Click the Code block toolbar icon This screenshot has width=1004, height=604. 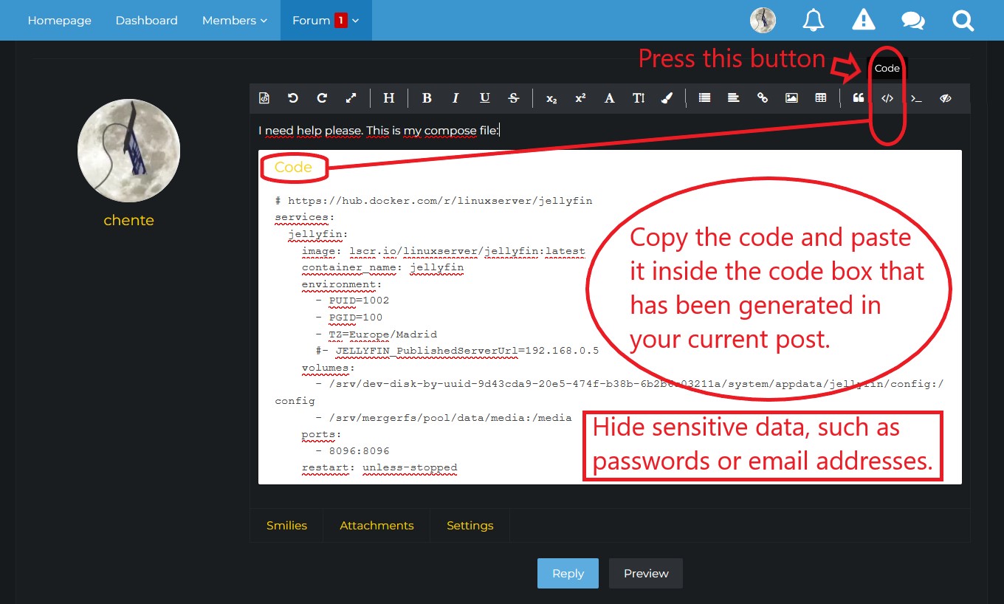(x=887, y=98)
